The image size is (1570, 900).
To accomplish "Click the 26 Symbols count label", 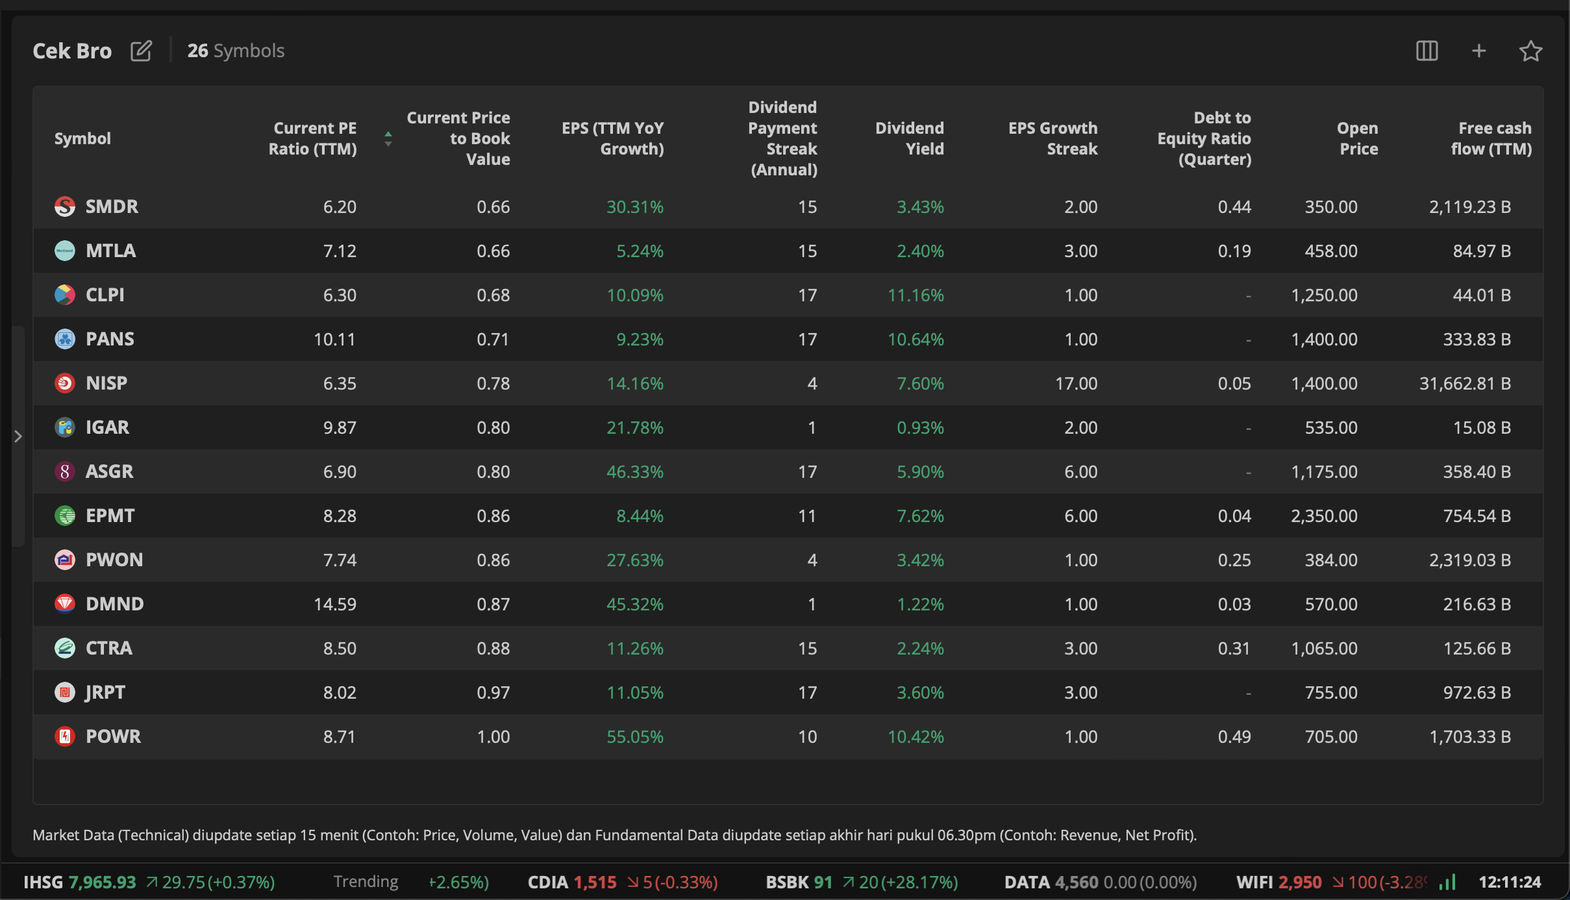I will [x=236, y=51].
